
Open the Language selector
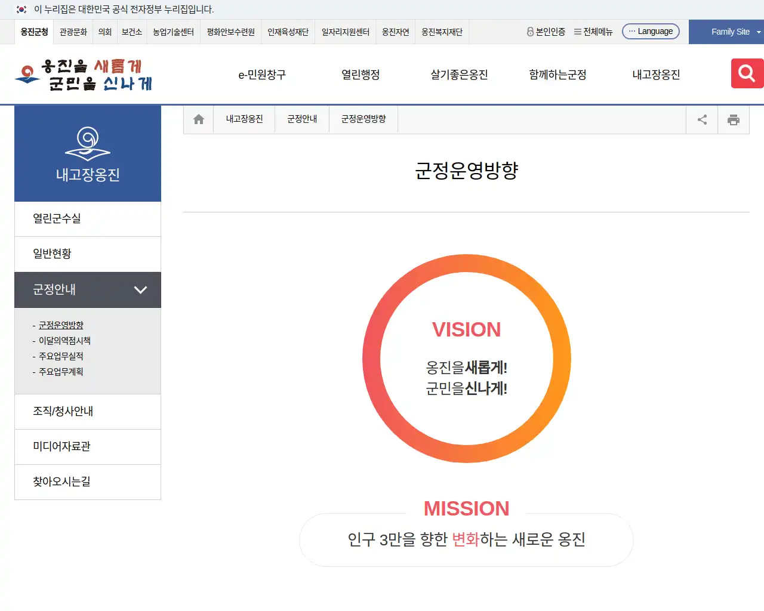coord(651,31)
